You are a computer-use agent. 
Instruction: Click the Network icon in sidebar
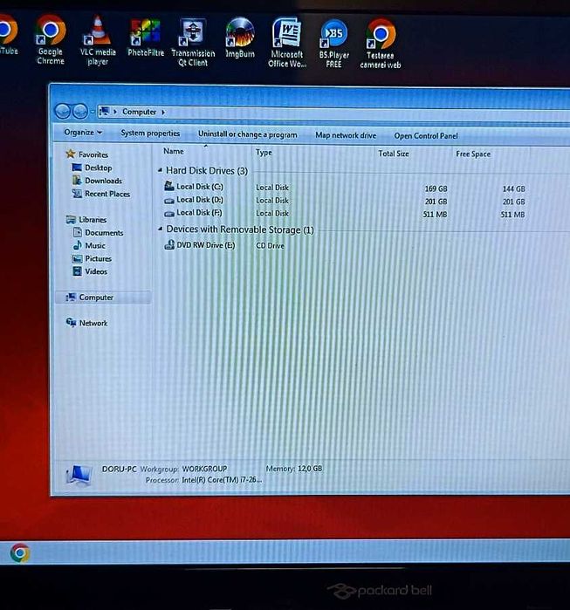(x=72, y=322)
